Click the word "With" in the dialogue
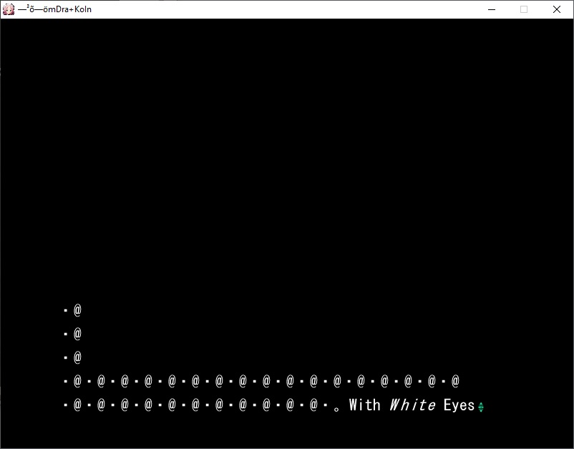Image resolution: width=574 pixels, height=449 pixels. tap(364, 405)
